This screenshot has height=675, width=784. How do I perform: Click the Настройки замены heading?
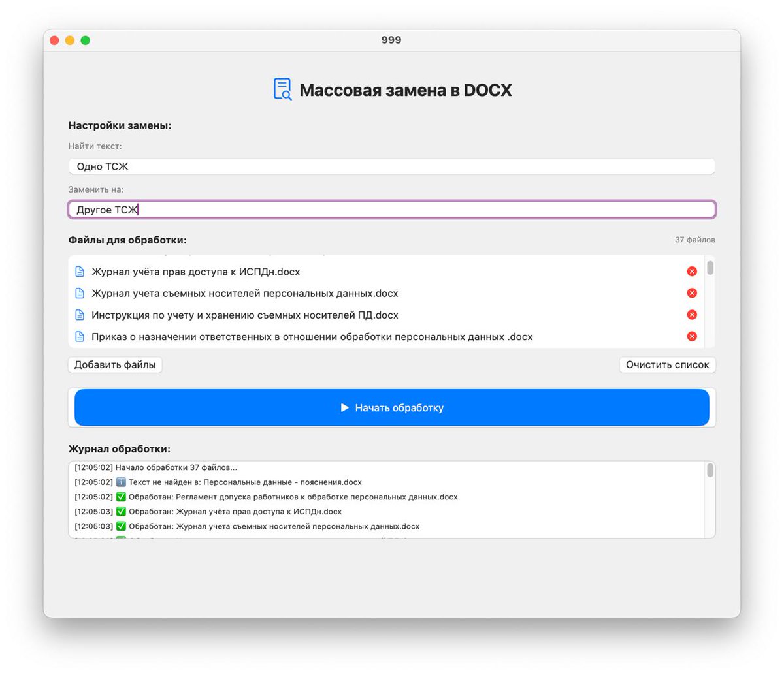pos(120,125)
